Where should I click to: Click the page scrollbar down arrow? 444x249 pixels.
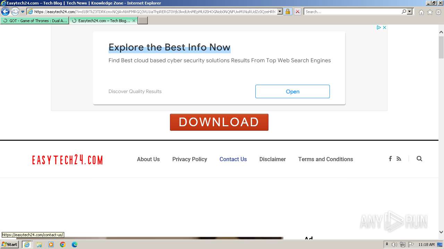441,232
